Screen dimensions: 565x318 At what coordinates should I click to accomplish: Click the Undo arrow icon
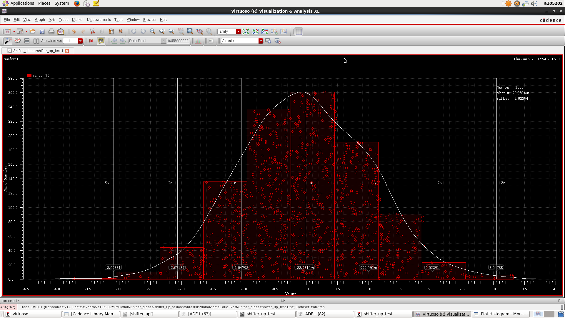[x=74, y=31]
